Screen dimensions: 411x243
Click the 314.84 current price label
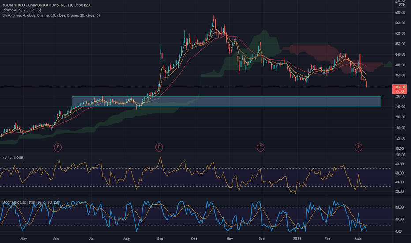[x=400, y=87]
